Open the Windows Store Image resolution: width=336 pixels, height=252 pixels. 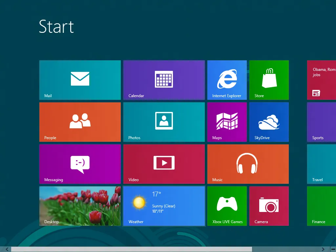[269, 80]
